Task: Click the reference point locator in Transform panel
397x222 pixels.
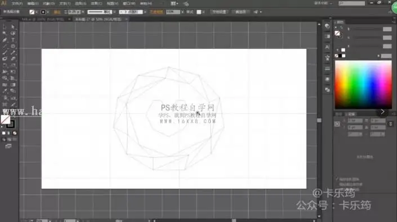Action: pos(337,124)
